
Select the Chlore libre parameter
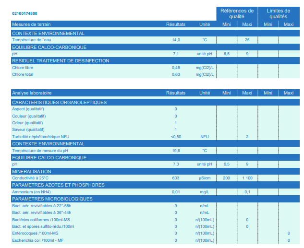click(22, 68)
